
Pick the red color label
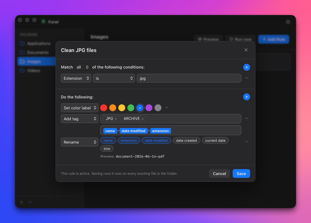(104, 108)
